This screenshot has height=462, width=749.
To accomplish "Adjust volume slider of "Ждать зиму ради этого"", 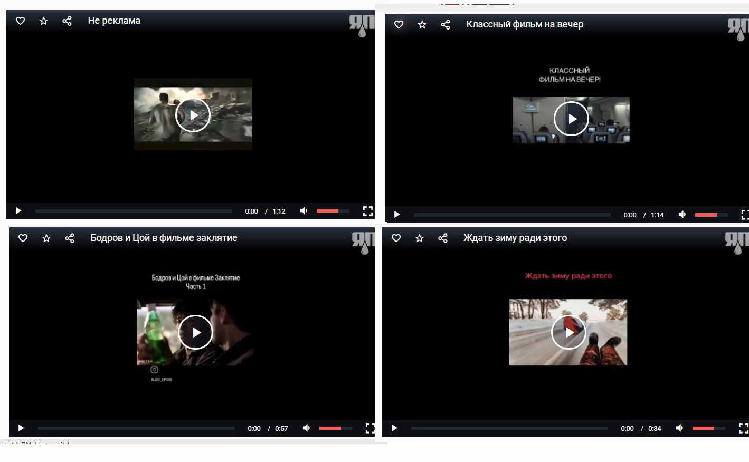I will [709, 428].
